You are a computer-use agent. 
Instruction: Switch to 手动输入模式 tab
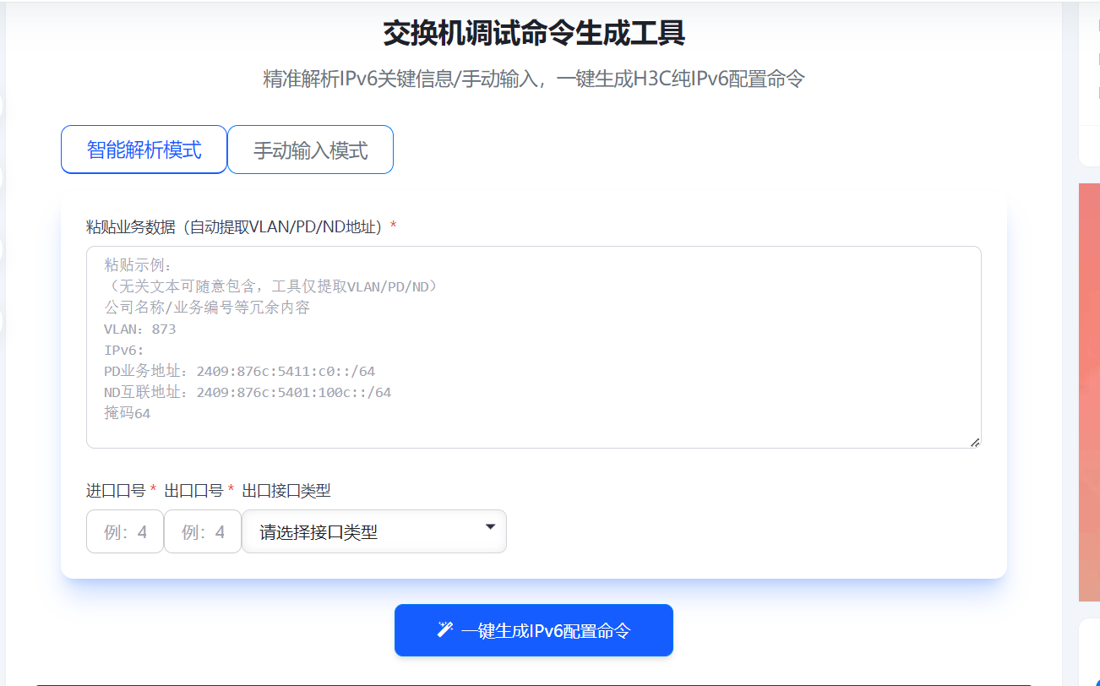click(x=310, y=149)
